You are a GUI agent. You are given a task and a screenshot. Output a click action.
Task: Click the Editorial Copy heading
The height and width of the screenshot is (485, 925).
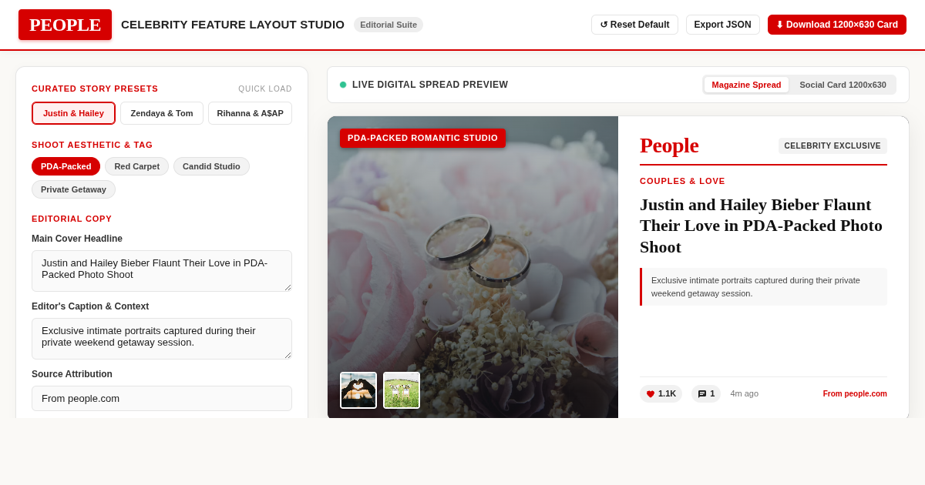pos(72,219)
